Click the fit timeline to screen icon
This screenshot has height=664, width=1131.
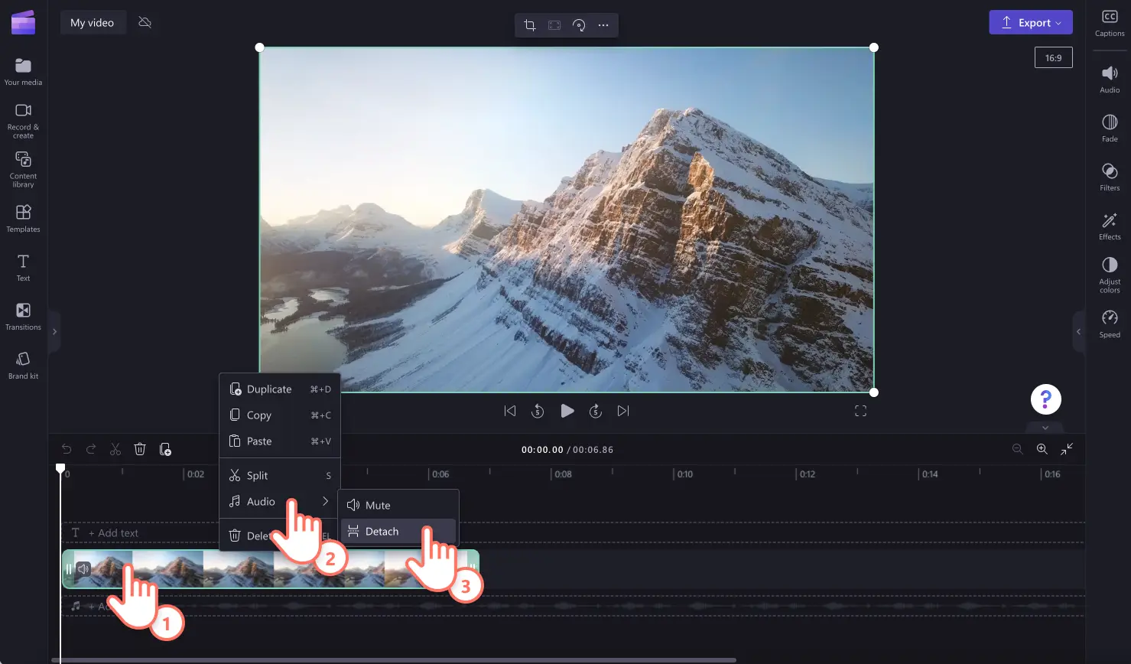click(1067, 449)
